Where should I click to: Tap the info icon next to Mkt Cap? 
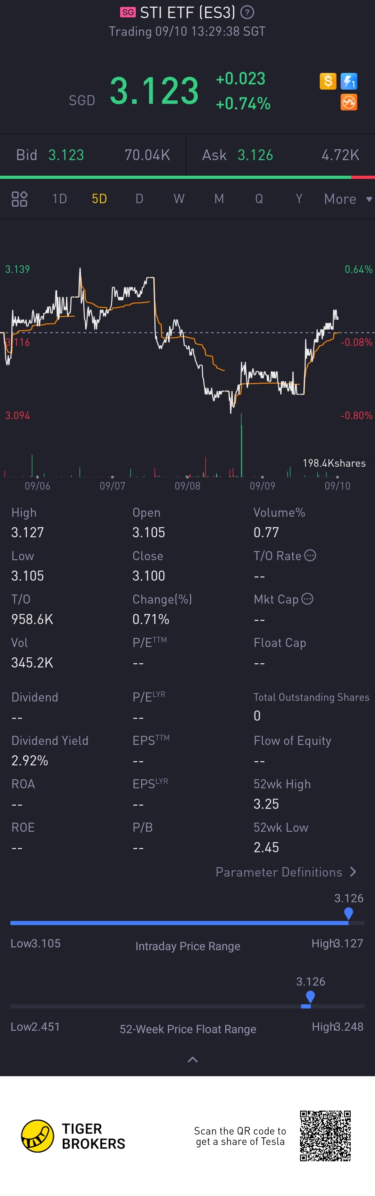tap(307, 599)
